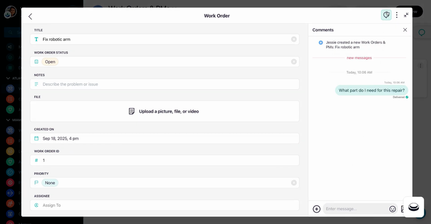
Task: Open chat bubble icon in background page
Action: pyautogui.click(x=421, y=33)
